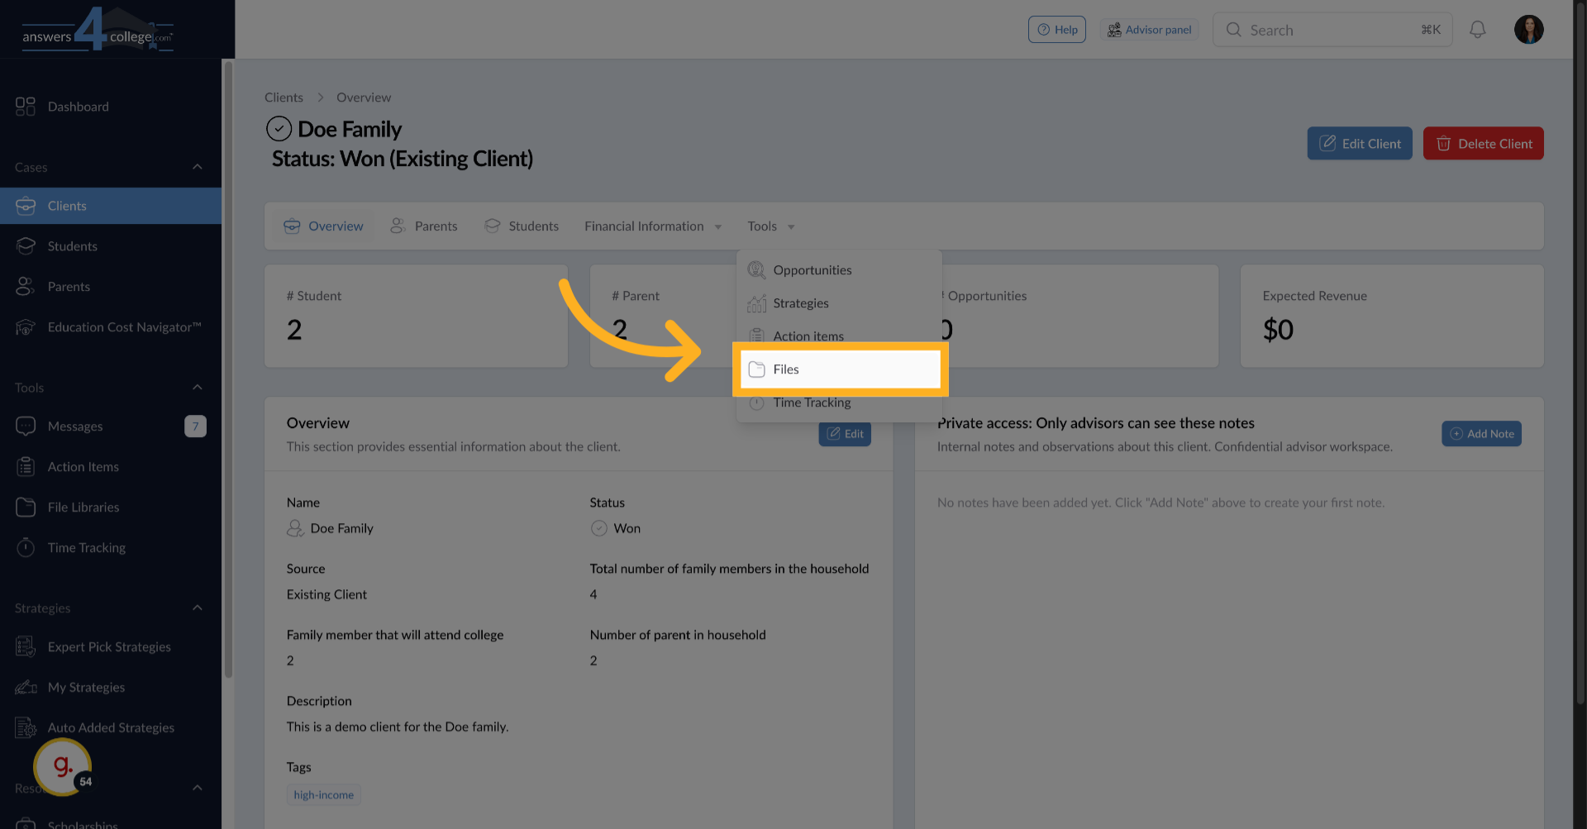
Task: Click the floating g. badge widget
Action: pos(63,767)
